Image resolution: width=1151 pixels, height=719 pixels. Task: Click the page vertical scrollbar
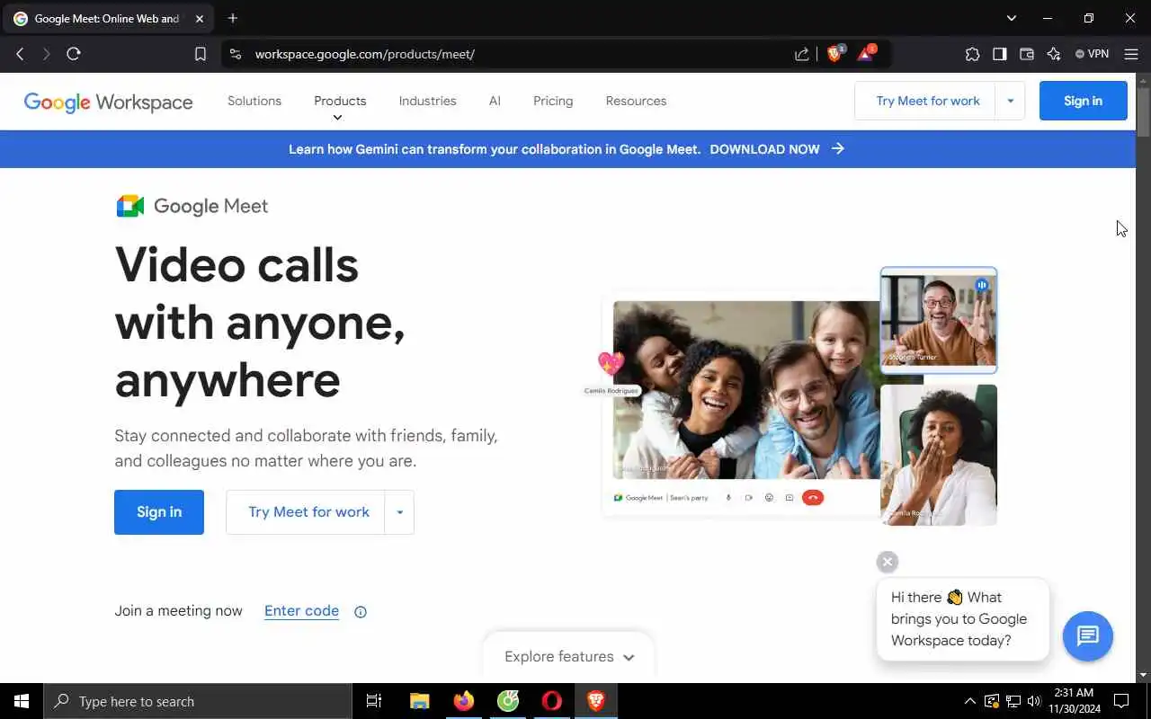[x=1143, y=112]
